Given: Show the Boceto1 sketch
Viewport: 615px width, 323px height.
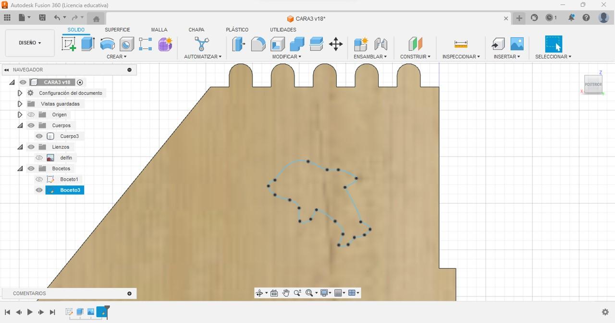Looking at the screenshot, I should tap(39, 179).
